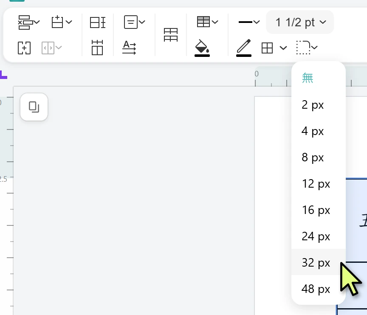367x315 pixels.
Task: Expand the cell alignment dropdown arrow
Action: (x=142, y=22)
